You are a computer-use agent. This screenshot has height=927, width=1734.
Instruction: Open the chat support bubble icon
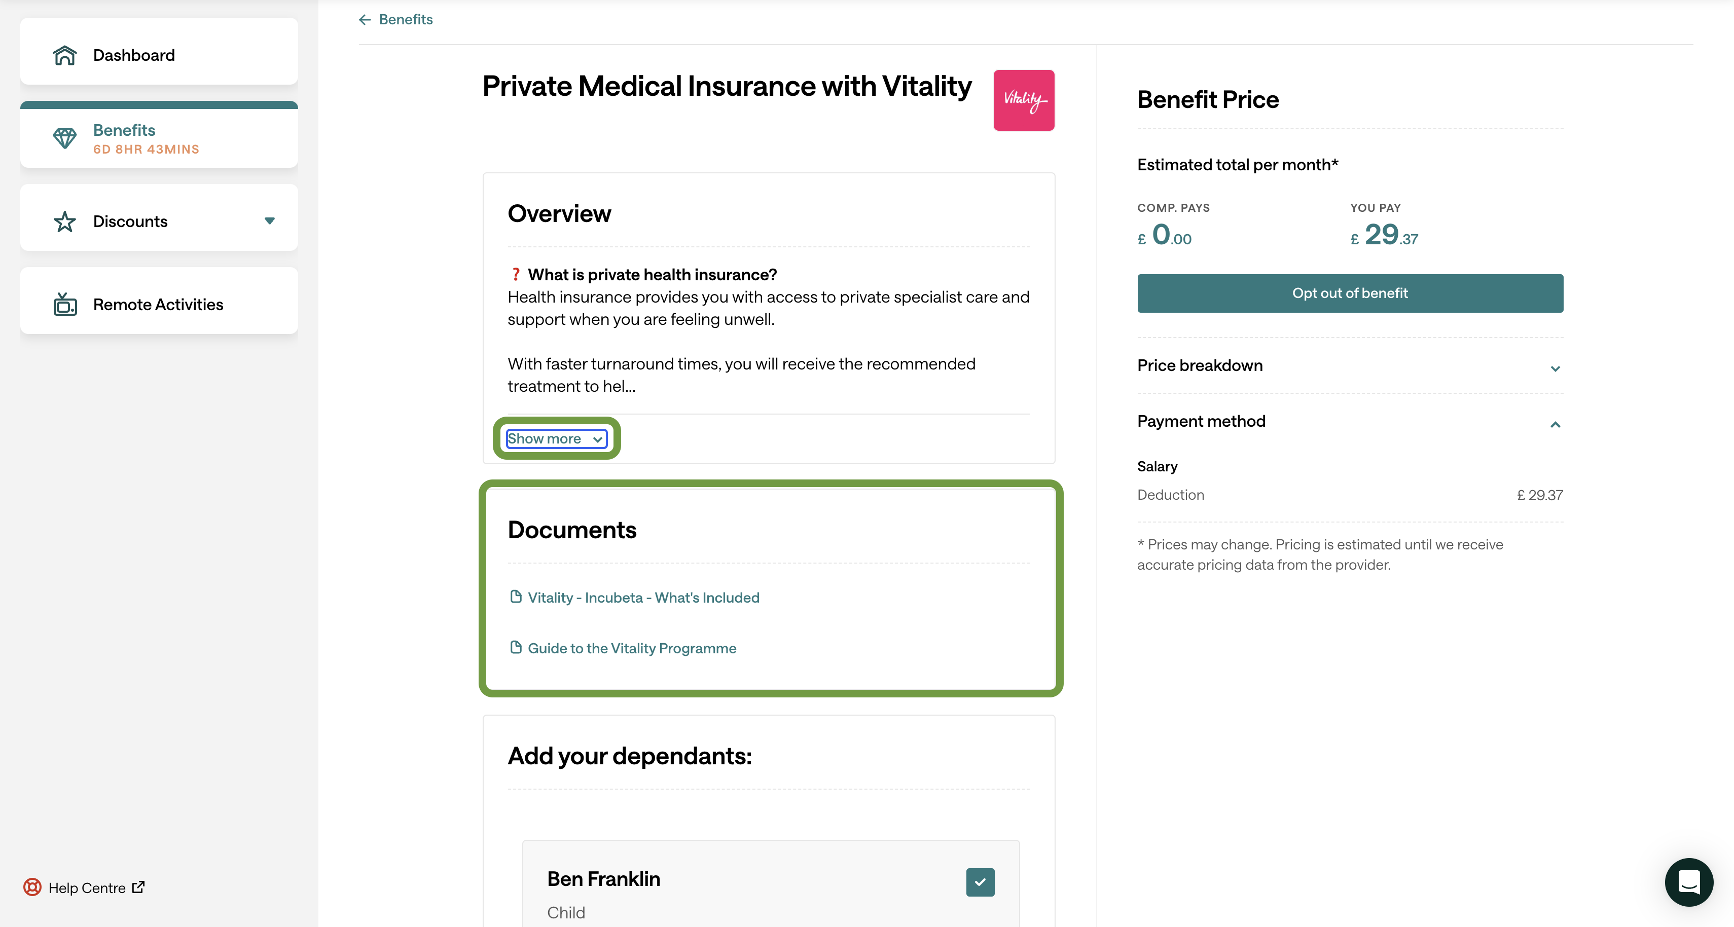(1688, 882)
